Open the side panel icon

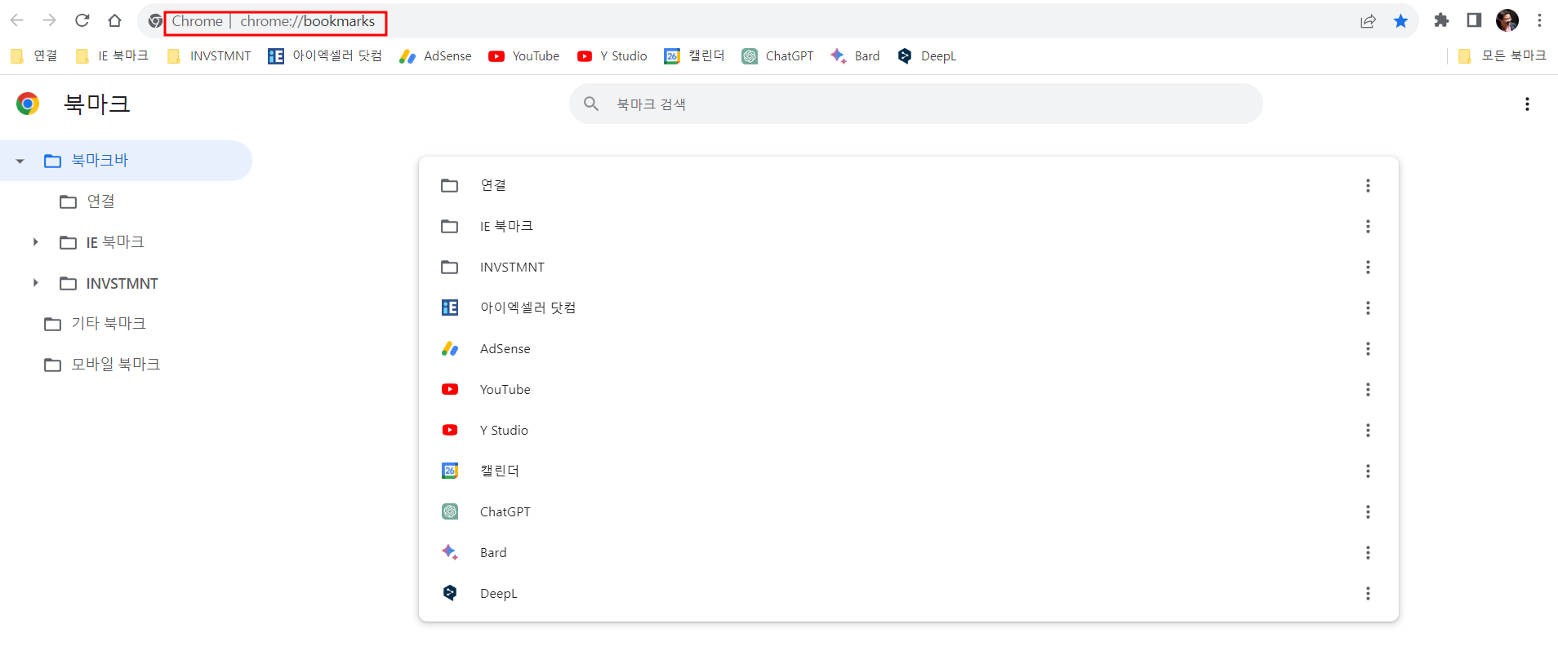pyautogui.click(x=1474, y=20)
